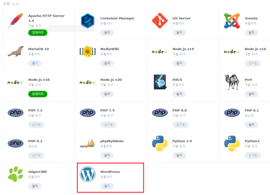Select the PHP 7.4 logo
Viewport: 270px width, 195px height.
point(88,113)
